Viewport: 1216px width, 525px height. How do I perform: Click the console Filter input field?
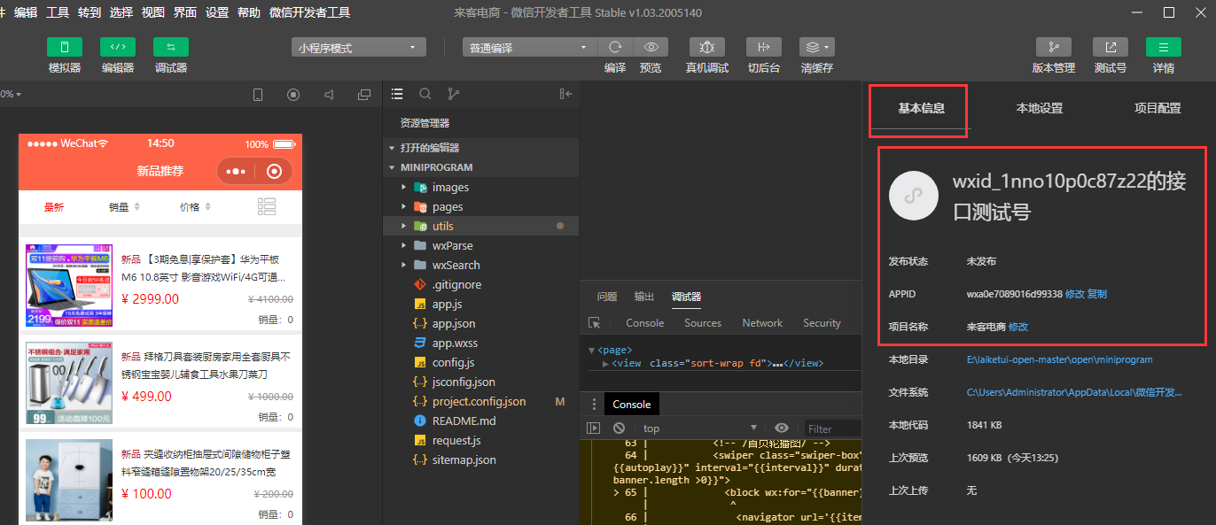click(830, 428)
